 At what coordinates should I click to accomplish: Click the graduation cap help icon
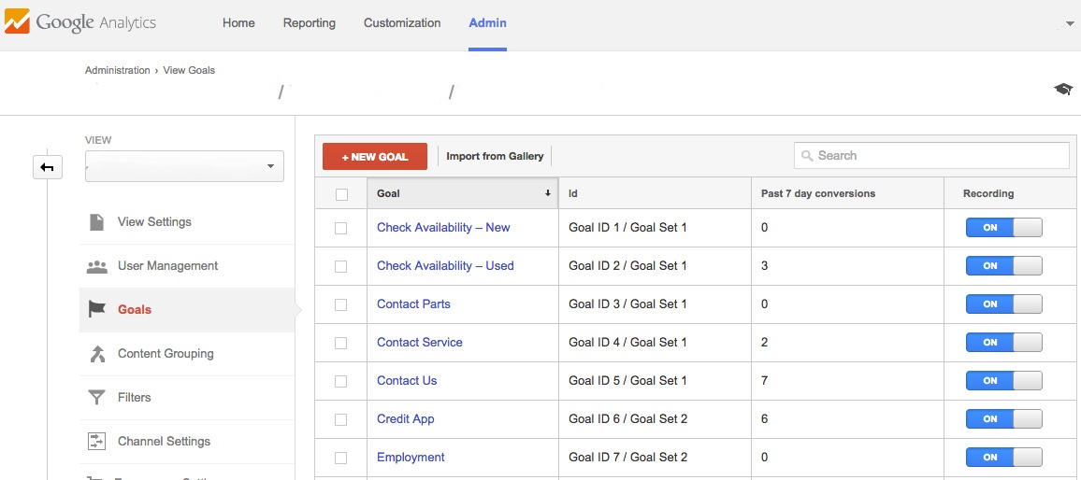(1062, 89)
